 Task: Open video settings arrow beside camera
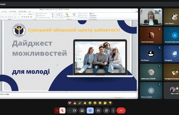69,110
